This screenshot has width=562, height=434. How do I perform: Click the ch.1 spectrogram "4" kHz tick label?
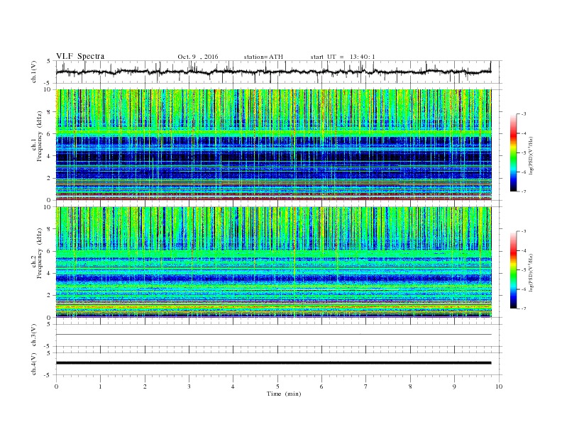pyautogui.click(x=49, y=156)
